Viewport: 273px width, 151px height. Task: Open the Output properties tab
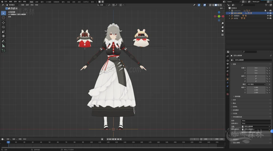coord(228,64)
